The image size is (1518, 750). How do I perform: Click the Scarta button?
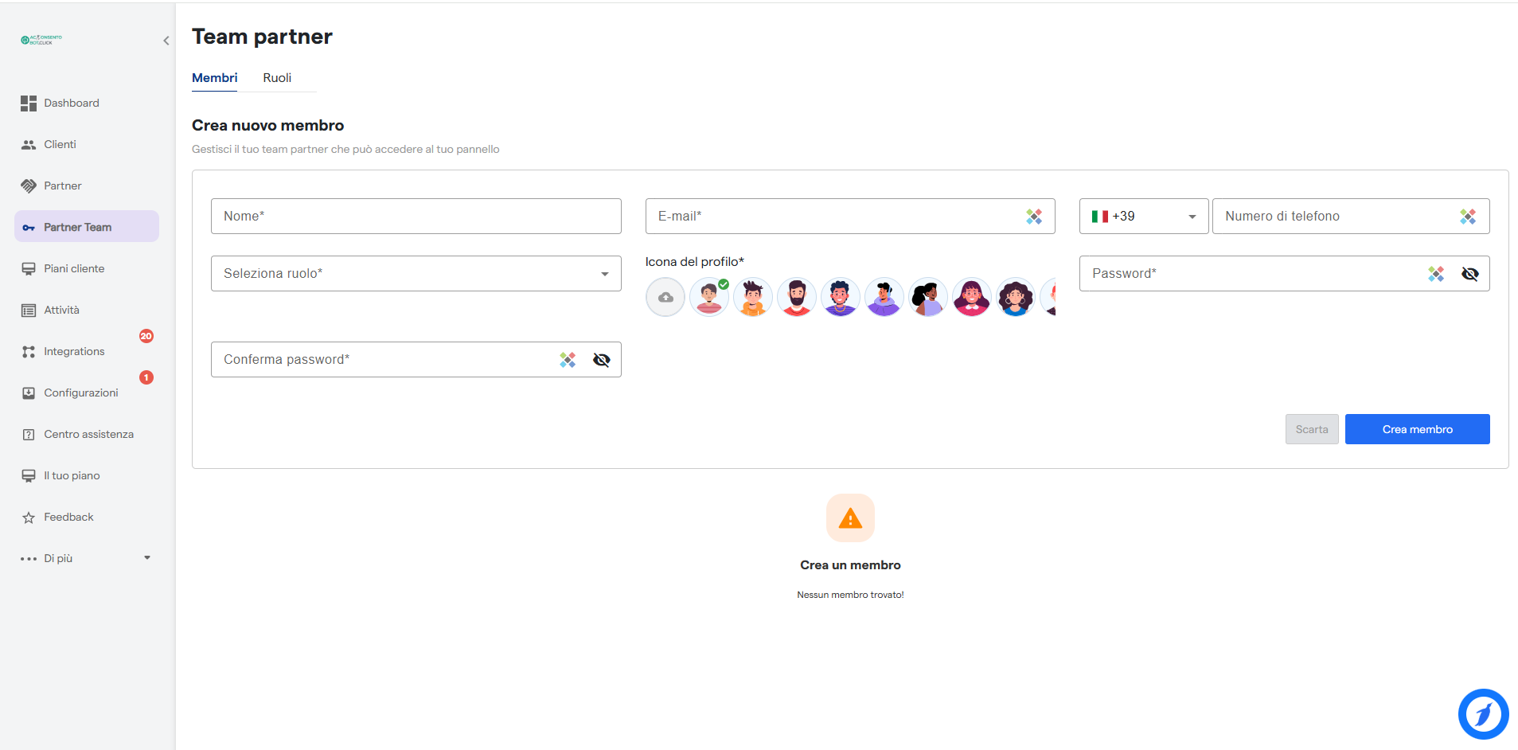coord(1311,429)
